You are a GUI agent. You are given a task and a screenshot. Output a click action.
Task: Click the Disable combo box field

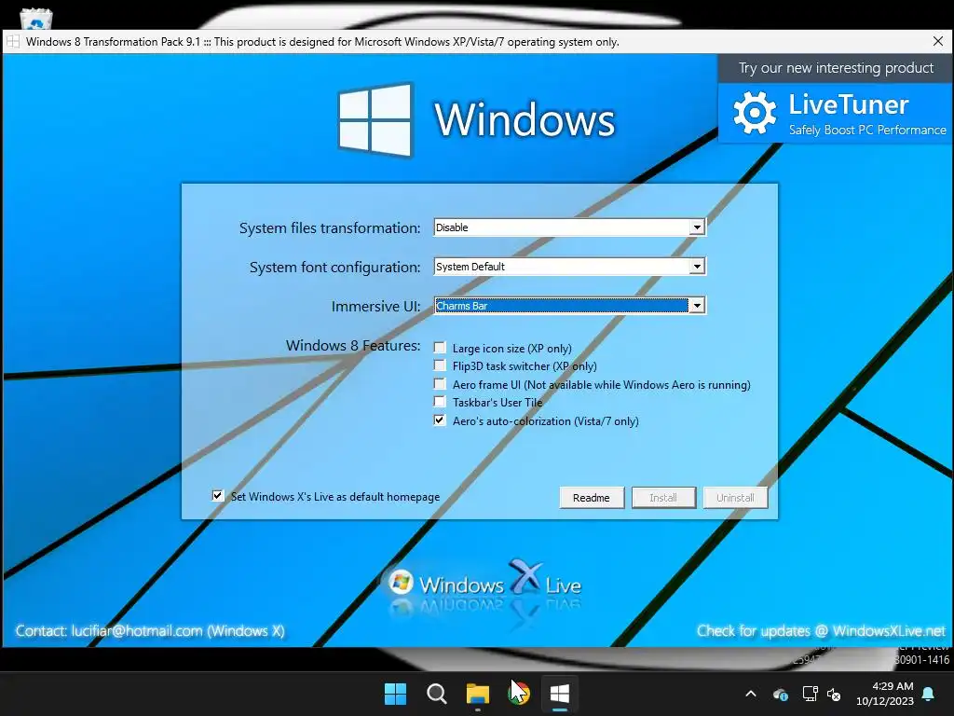[x=569, y=227]
